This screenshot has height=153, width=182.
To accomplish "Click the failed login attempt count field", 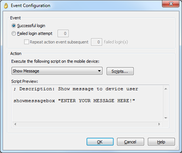I will click(x=63, y=33).
